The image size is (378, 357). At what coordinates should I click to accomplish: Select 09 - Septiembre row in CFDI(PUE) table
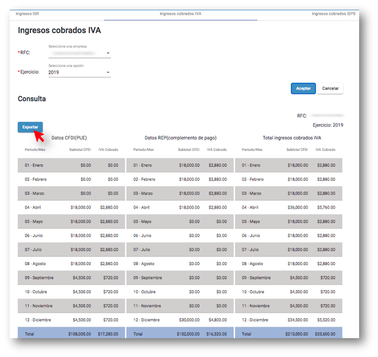coord(71,278)
